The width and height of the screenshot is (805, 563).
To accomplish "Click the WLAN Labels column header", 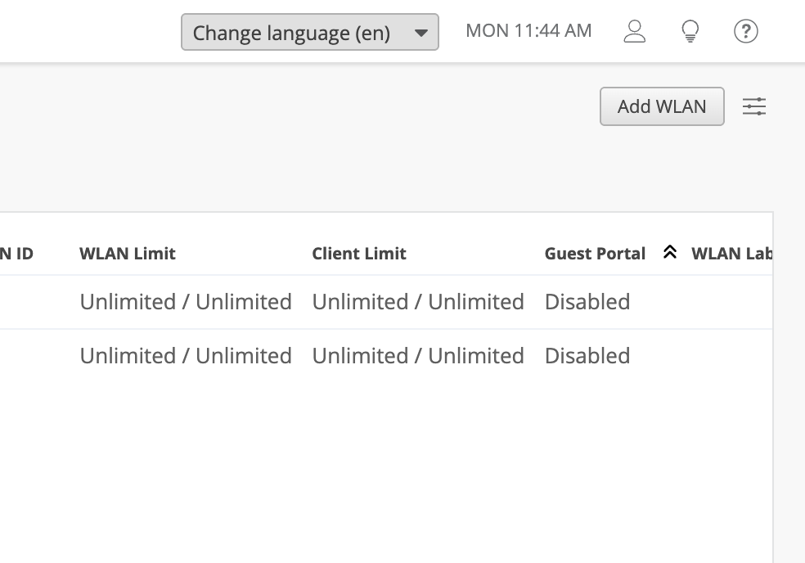I will tap(732, 253).
